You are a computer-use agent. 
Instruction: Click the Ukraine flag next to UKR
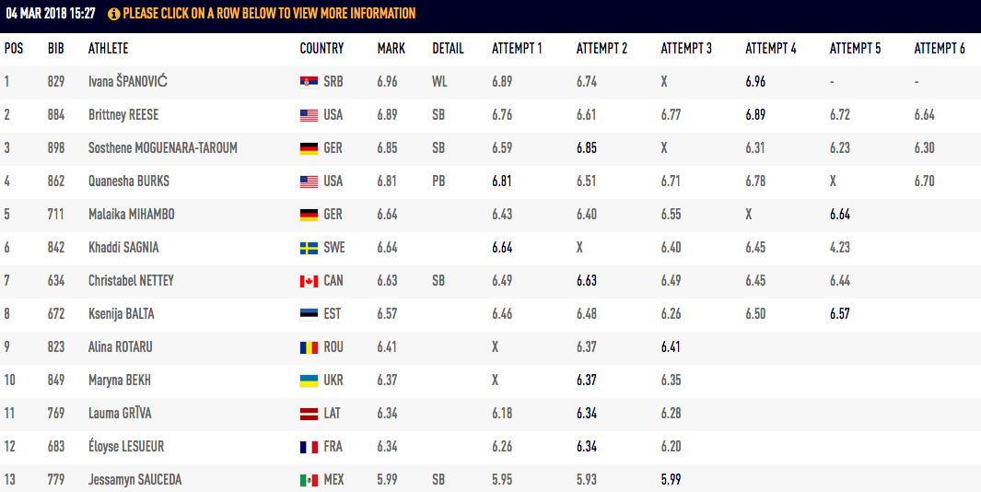pyautogui.click(x=309, y=381)
